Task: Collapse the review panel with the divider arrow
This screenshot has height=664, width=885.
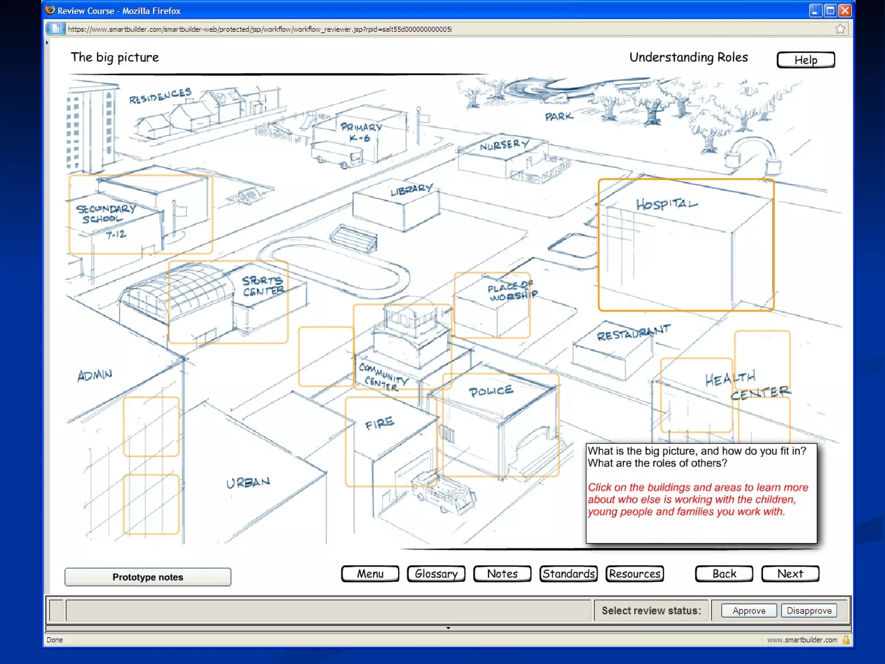Action: click(448, 628)
